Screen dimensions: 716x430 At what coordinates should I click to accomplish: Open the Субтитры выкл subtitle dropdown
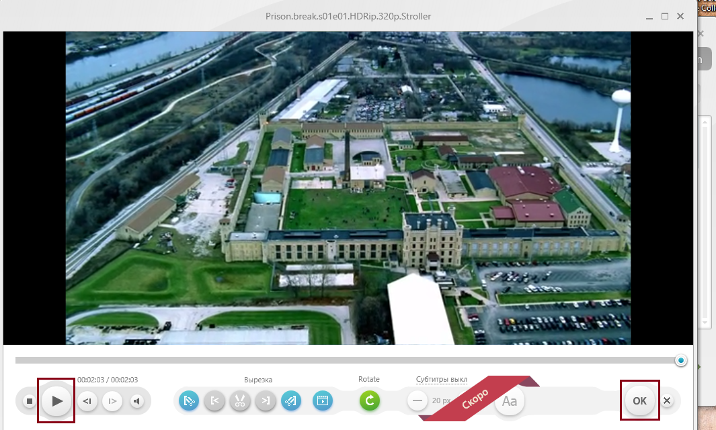(x=441, y=380)
